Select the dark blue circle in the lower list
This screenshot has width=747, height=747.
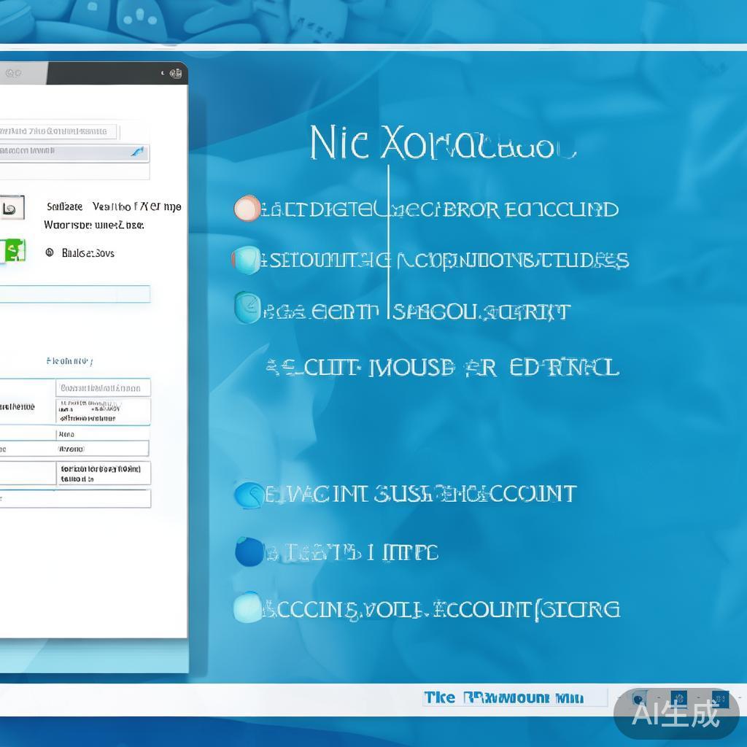click(x=249, y=552)
